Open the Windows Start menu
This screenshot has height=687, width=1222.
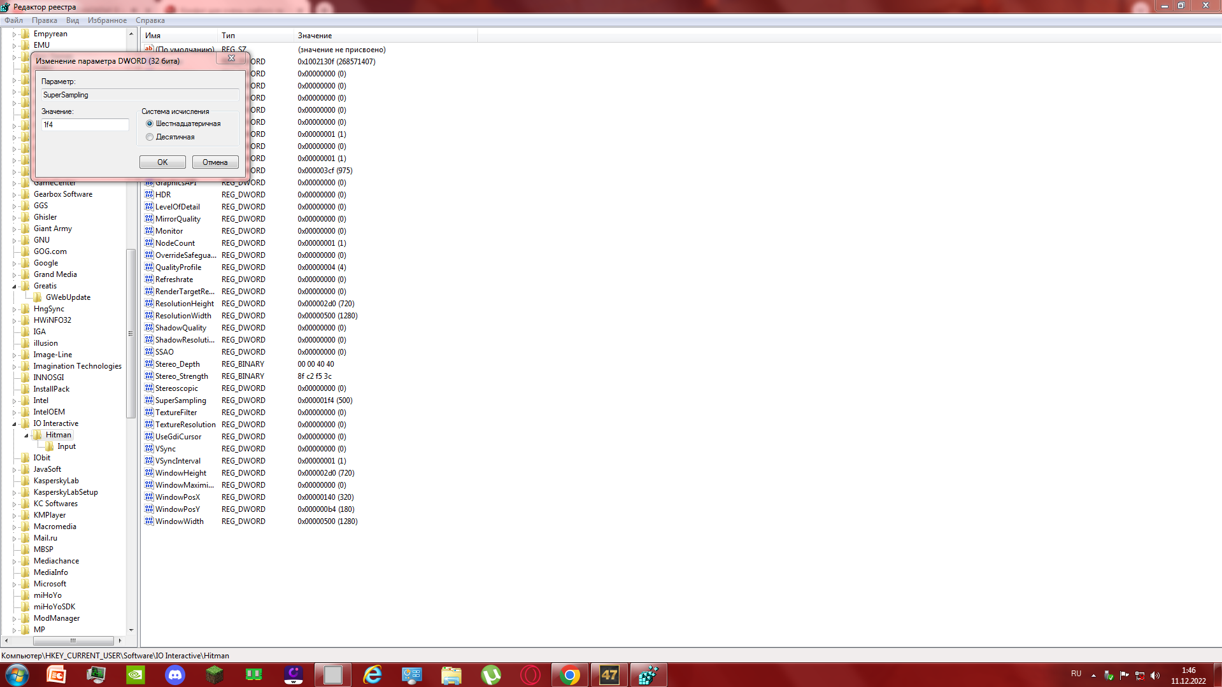pos(17,675)
